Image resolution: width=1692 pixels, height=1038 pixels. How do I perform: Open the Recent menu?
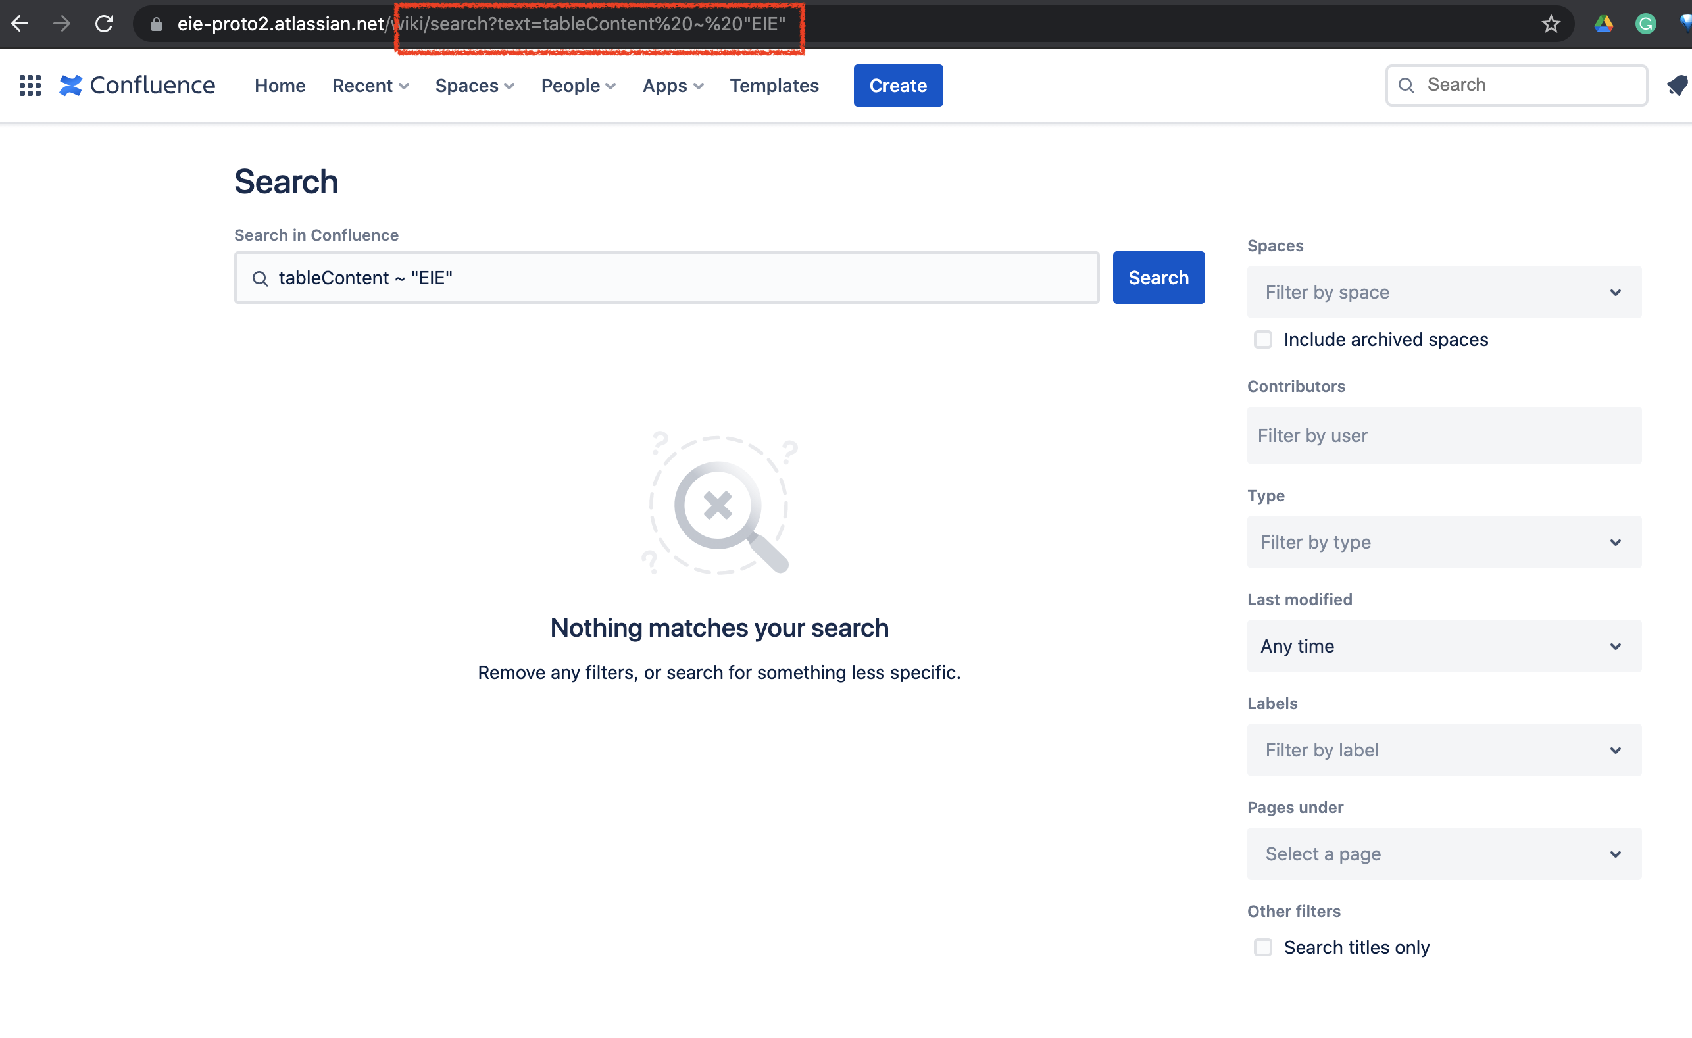[x=370, y=86]
